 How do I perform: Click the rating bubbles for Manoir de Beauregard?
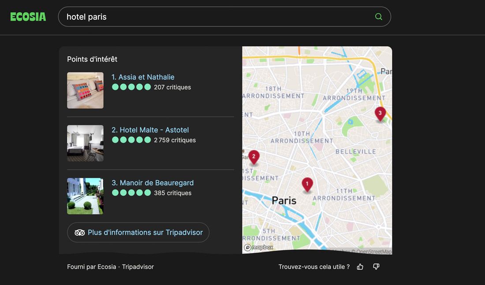[x=131, y=193]
